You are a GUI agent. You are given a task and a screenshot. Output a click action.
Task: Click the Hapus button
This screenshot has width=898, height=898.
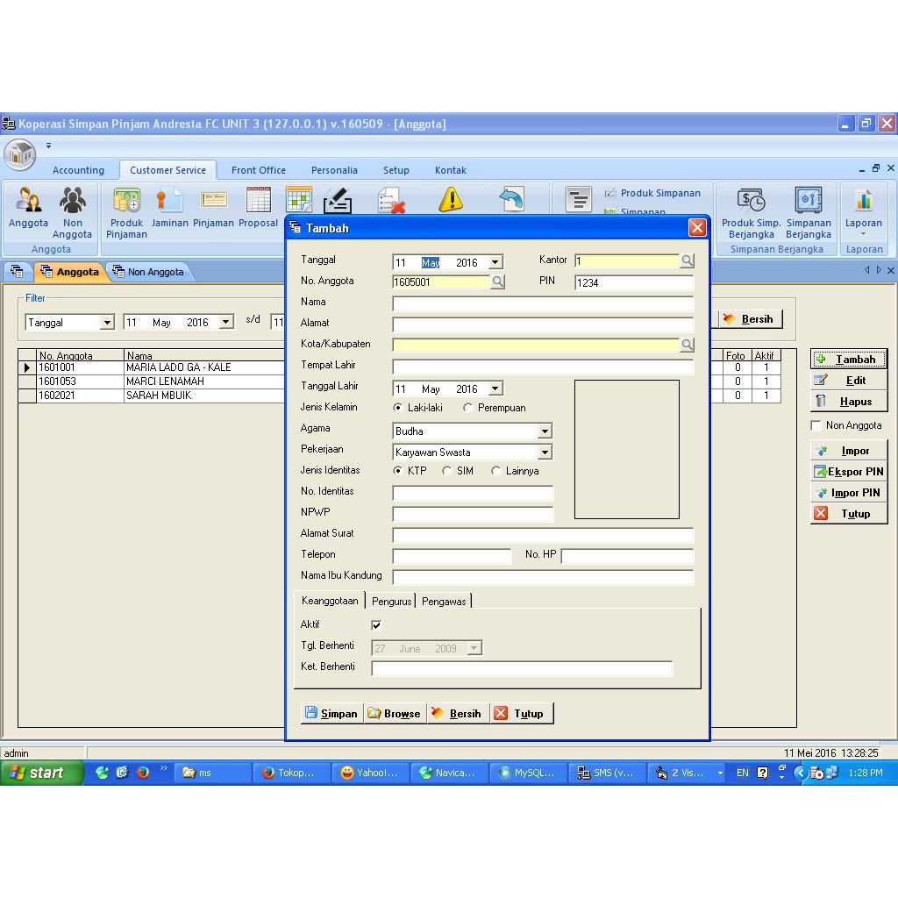click(849, 402)
